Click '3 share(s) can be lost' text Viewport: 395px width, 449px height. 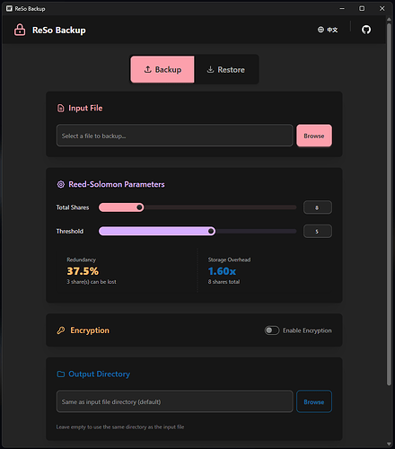tap(92, 282)
